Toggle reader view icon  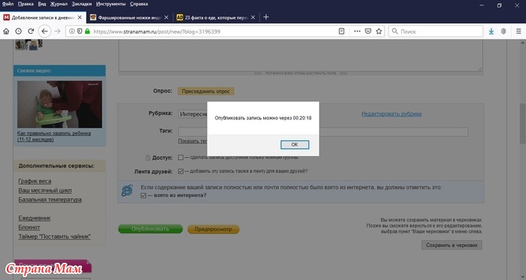341,31
